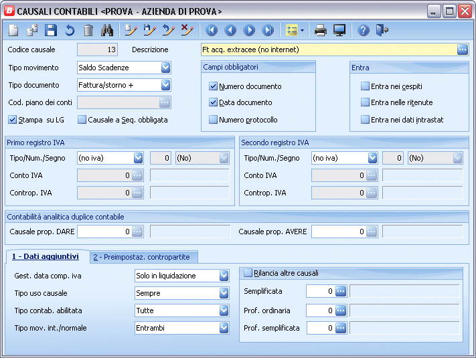Open the Tipo movimento dropdown

click(166, 68)
